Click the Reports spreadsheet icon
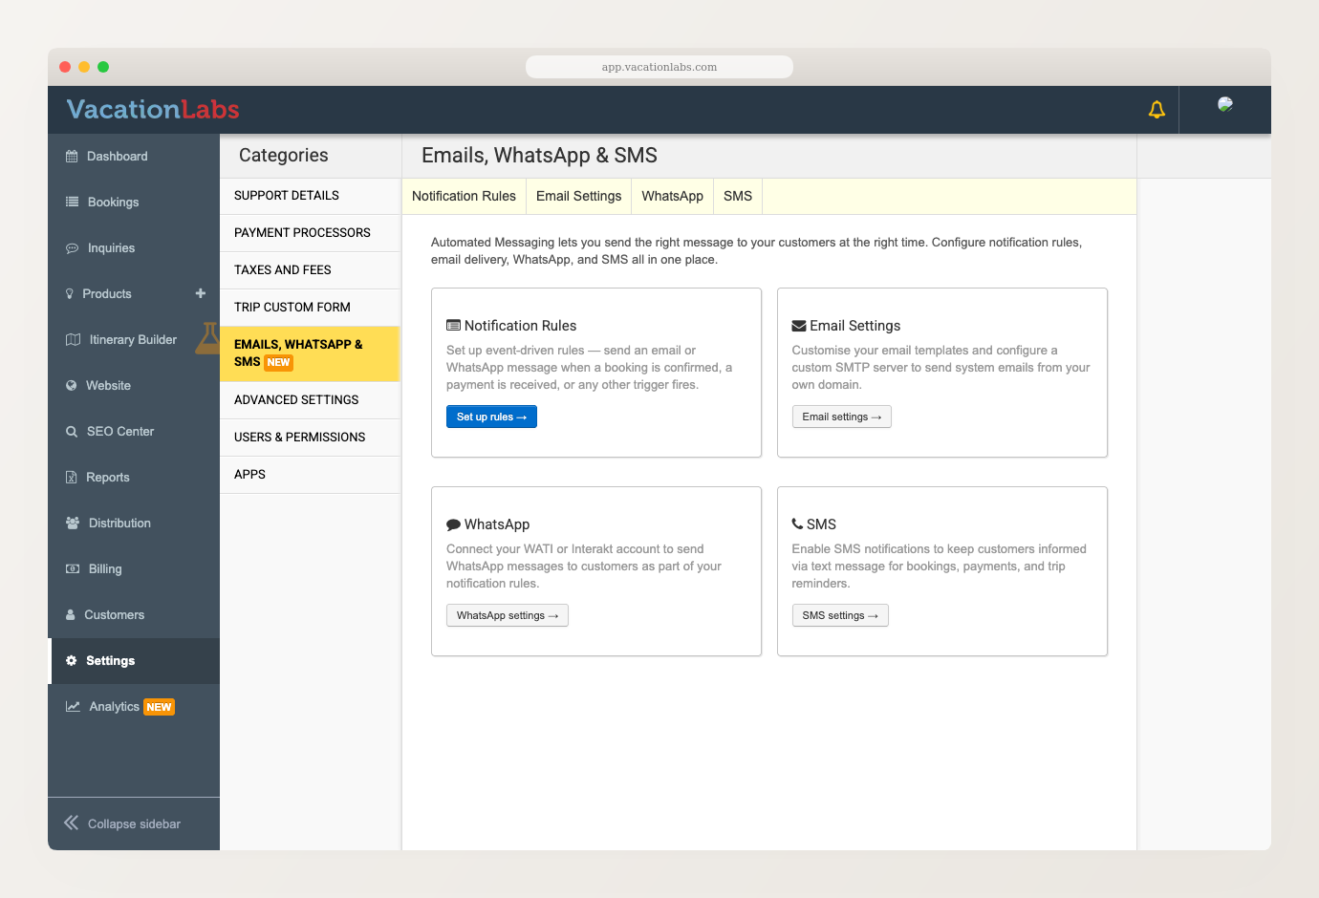 point(71,478)
